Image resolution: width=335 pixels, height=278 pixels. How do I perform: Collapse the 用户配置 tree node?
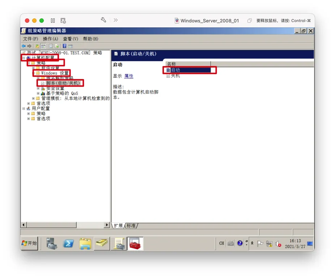(24, 109)
